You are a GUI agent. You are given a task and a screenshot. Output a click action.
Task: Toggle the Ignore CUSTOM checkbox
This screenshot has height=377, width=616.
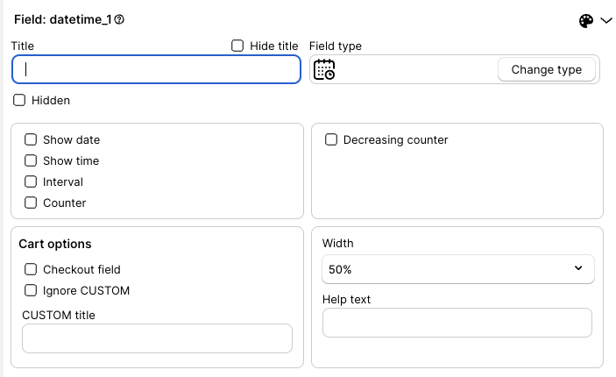(31, 290)
